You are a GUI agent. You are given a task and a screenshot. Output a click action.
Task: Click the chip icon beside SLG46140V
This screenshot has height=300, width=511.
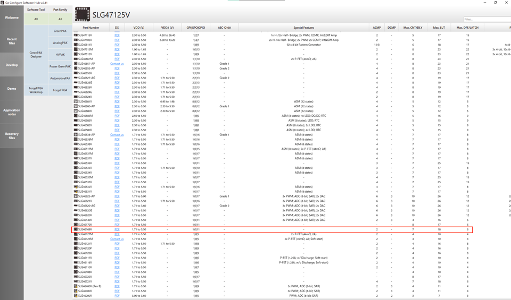pos(76,220)
